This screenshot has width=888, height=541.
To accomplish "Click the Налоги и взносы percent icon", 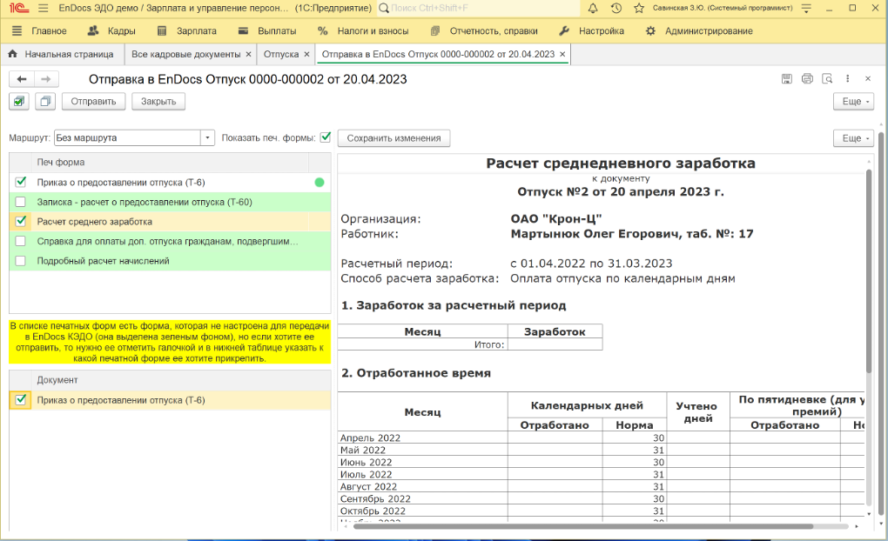I will click(323, 30).
